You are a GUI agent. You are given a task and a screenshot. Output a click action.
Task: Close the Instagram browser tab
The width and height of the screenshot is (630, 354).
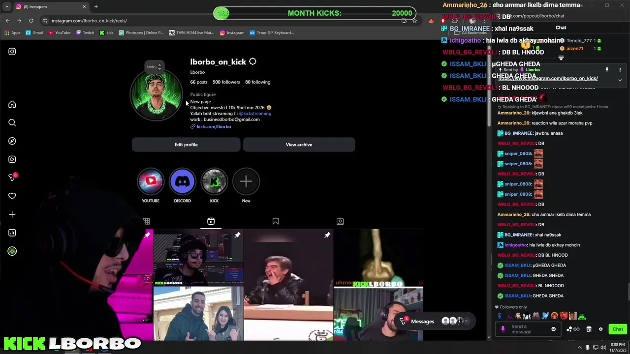pyautogui.click(x=84, y=7)
